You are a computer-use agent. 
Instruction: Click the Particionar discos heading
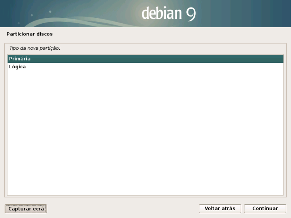[x=30, y=34]
